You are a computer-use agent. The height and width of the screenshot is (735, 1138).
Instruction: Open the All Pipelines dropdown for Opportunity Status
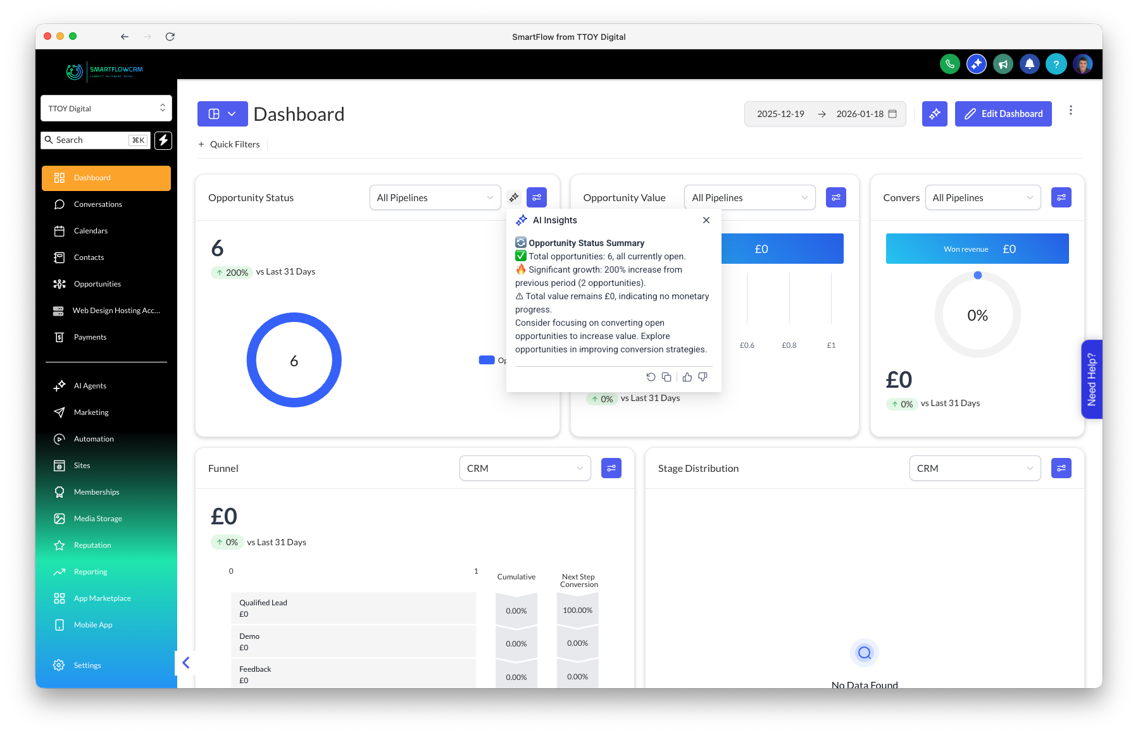(x=435, y=197)
